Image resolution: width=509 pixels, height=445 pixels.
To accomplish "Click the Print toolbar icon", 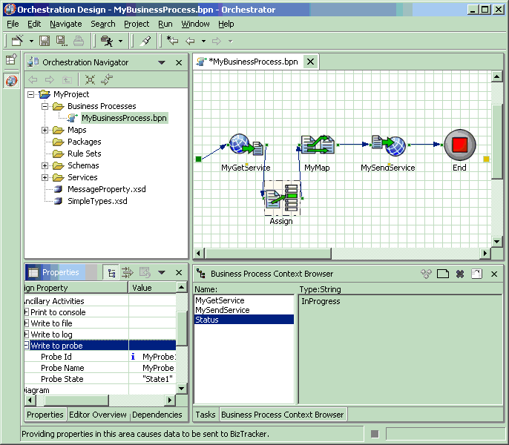I will [79, 41].
